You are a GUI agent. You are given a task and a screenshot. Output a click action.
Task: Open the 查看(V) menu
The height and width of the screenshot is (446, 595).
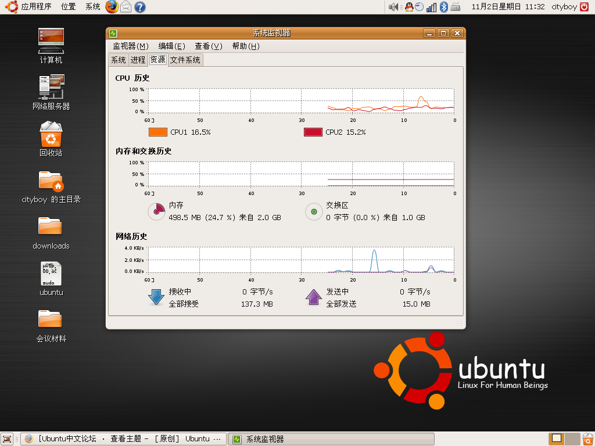[209, 46]
